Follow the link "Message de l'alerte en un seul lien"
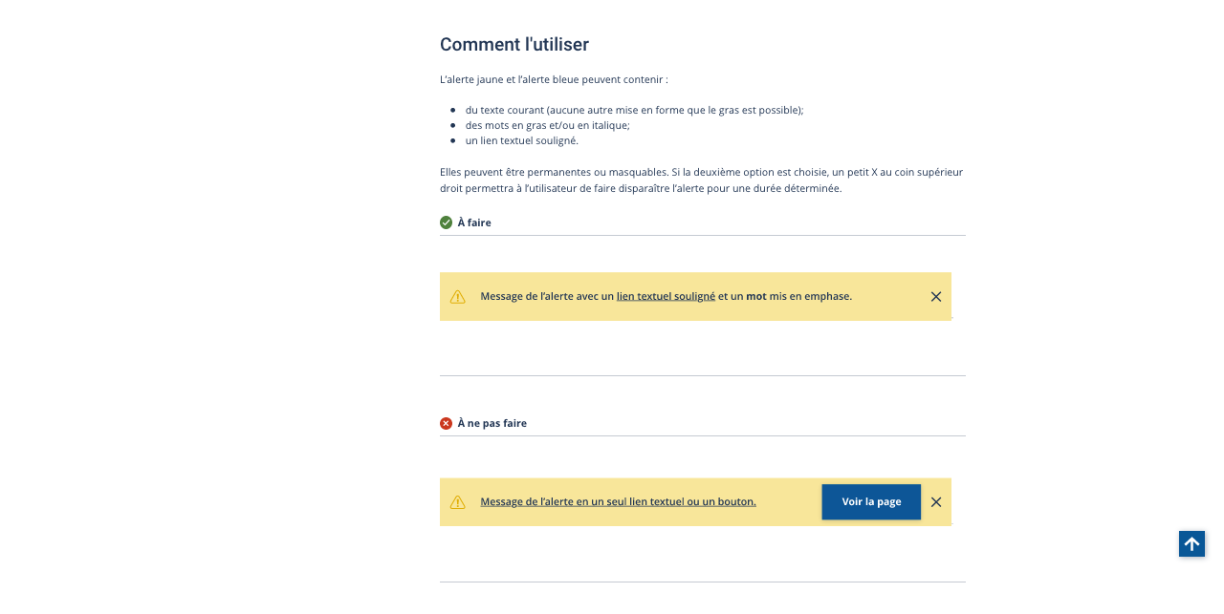Image resolution: width=1224 pixels, height=614 pixels. (x=618, y=502)
